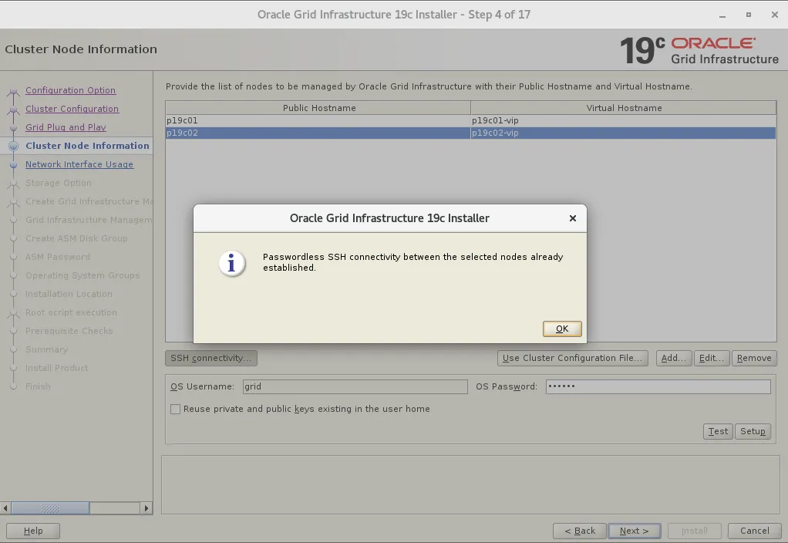Click Use Cluster Configuration File

572,358
